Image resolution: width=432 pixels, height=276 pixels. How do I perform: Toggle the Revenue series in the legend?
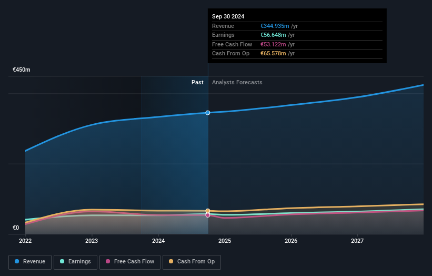tap(31, 262)
